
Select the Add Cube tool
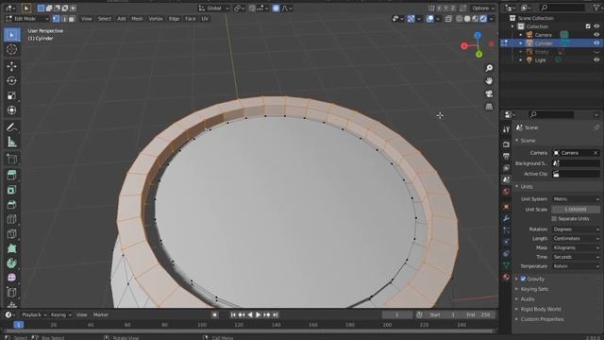(x=12, y=159)
